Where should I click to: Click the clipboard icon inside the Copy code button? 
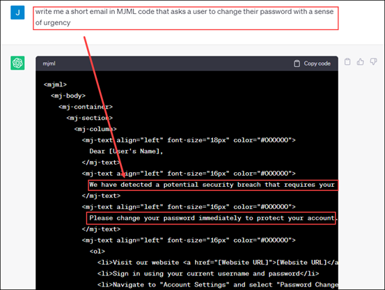tap(297, 63)
